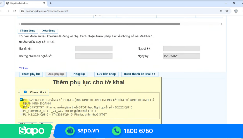243x139 pixels.
Task: Click the globe icon beside sapo.vn
Action: tap(70, 131)
